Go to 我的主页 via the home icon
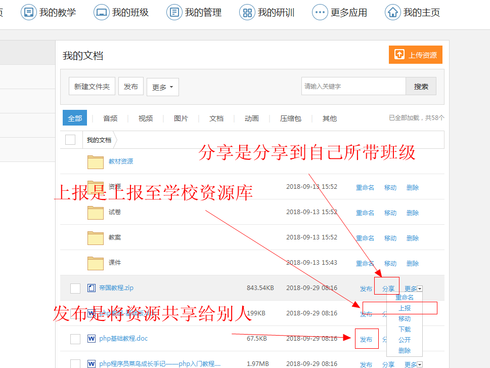 [x=392, y=12]
